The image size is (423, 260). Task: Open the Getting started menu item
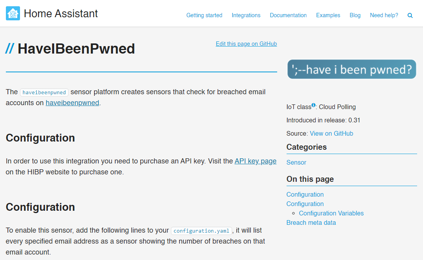pos(204,15)
